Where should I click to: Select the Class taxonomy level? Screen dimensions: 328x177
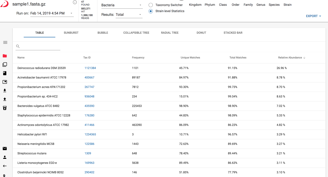click(223, 5)
